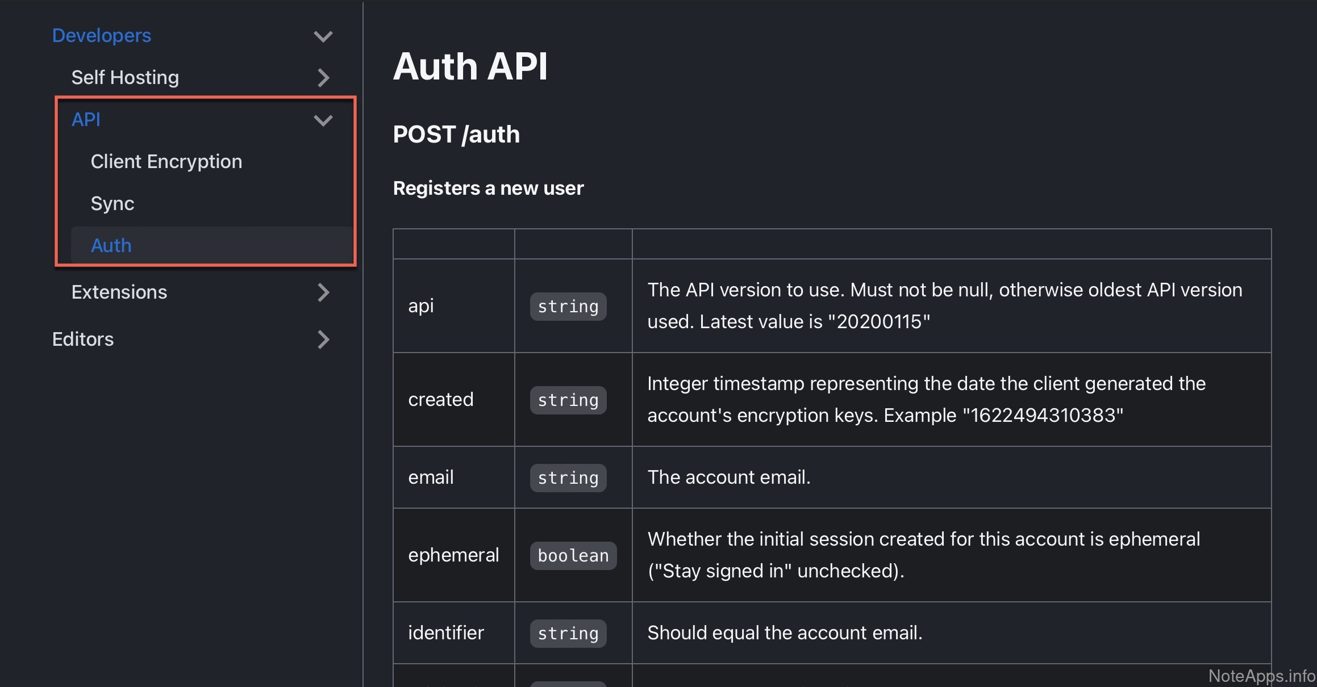Click the POST /auth heading

pyautogui.click(x=456, y=135)
